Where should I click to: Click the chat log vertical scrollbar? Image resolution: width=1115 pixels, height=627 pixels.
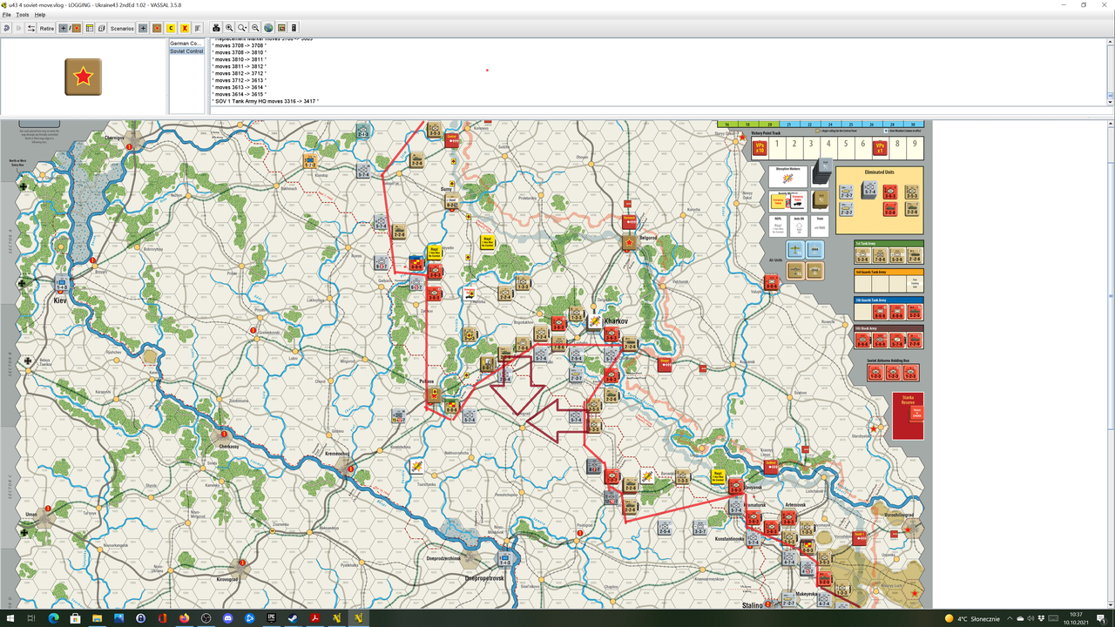click(x=1110, y=71)
